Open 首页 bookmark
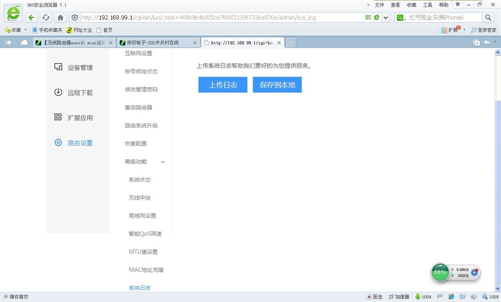The image size is (501, 302). point(105,30)
